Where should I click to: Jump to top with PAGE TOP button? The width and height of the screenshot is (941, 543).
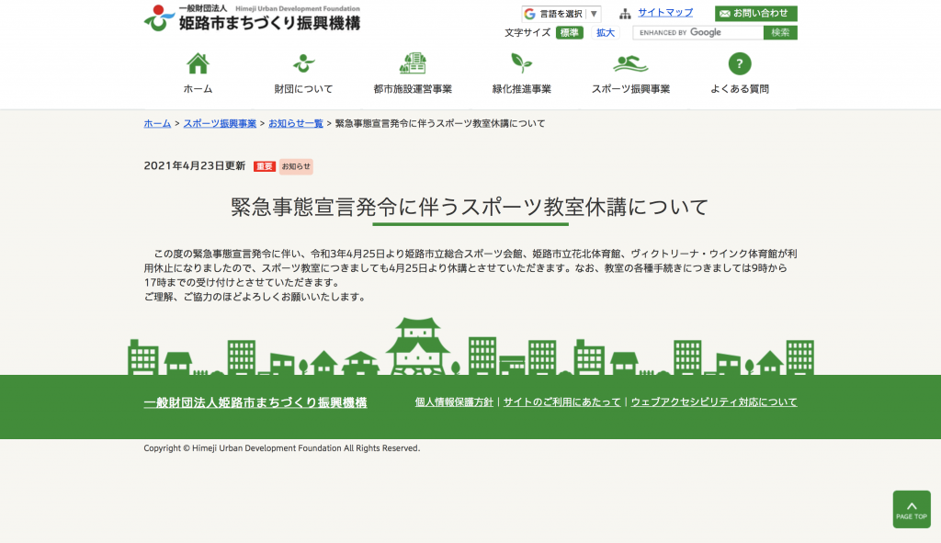click(912, 509)
